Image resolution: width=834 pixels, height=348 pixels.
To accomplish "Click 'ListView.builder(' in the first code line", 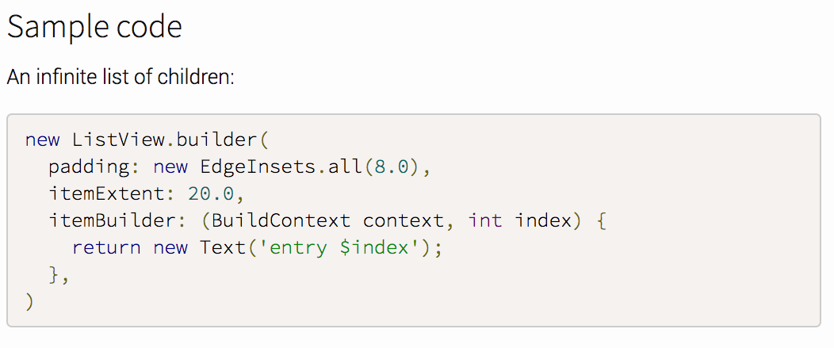I will tap(171, 140).
